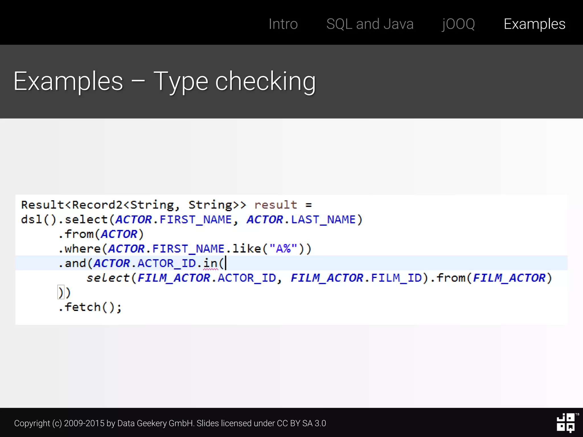The width and height of the screenshot is (583, 437).
Task: Click FILM_ACTOR.ACTOR_ID in subselect
Action: click(x=207, y=278)
